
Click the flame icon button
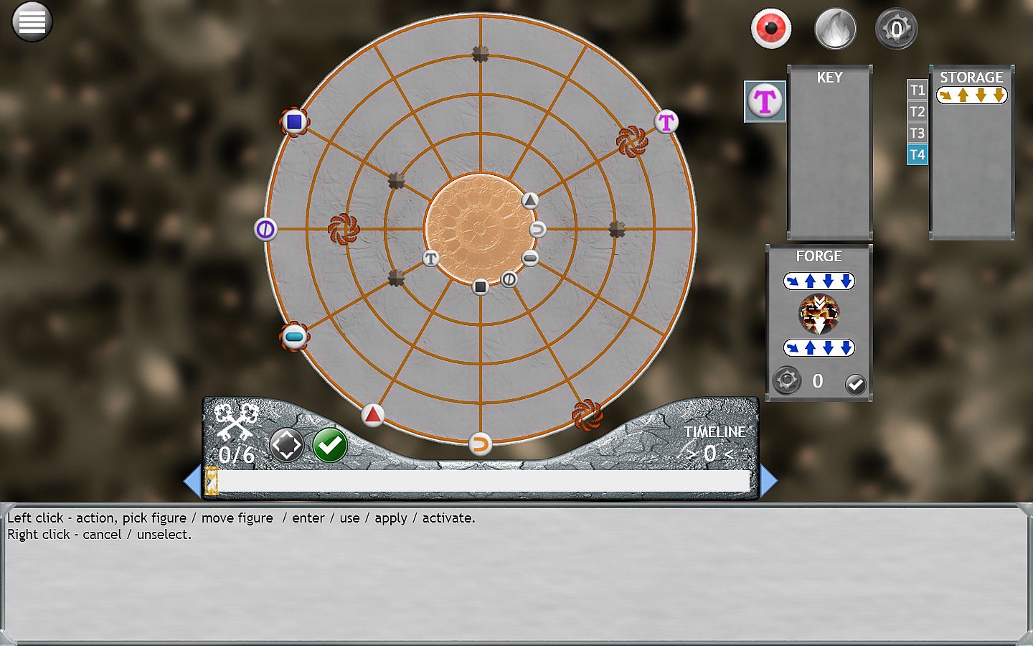(x=835, y=29)
